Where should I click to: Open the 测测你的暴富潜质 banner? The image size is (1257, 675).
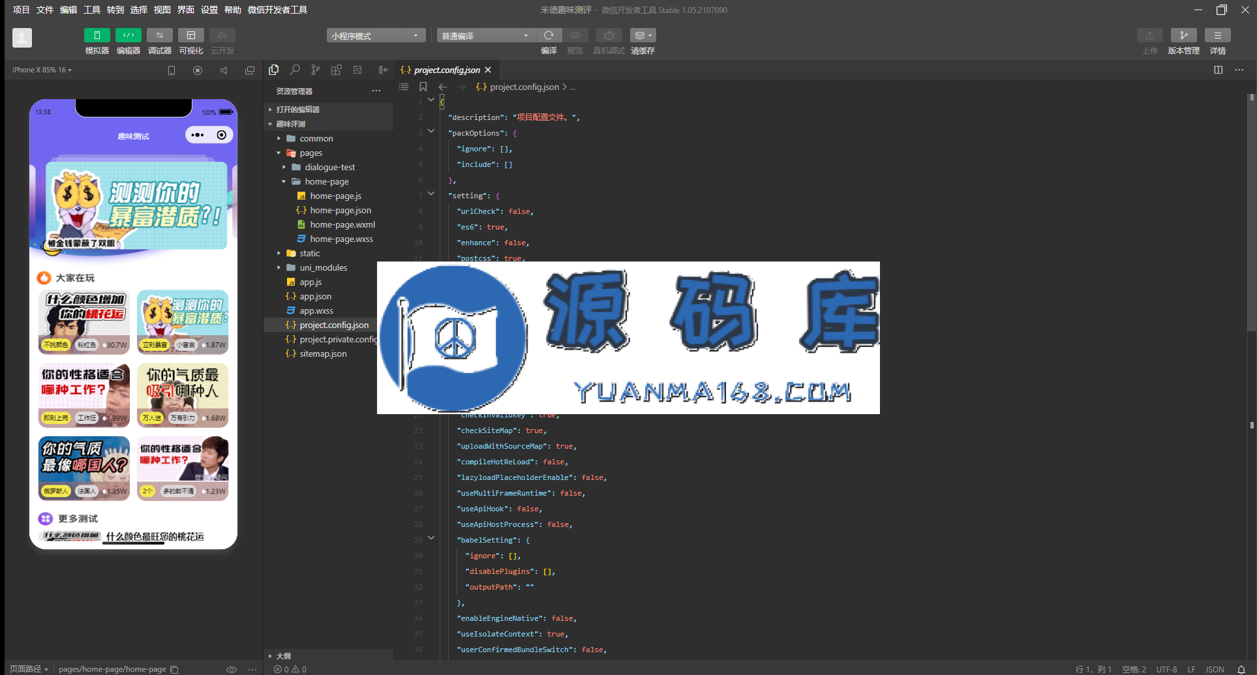136,206
